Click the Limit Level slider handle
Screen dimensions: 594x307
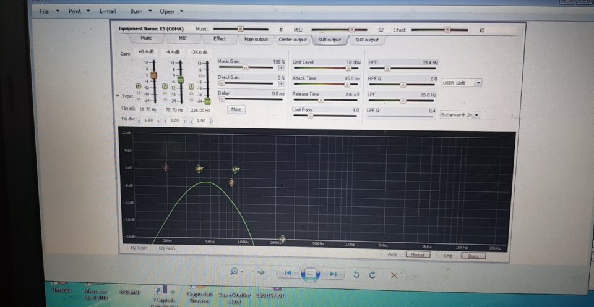(x=348, y=69)
